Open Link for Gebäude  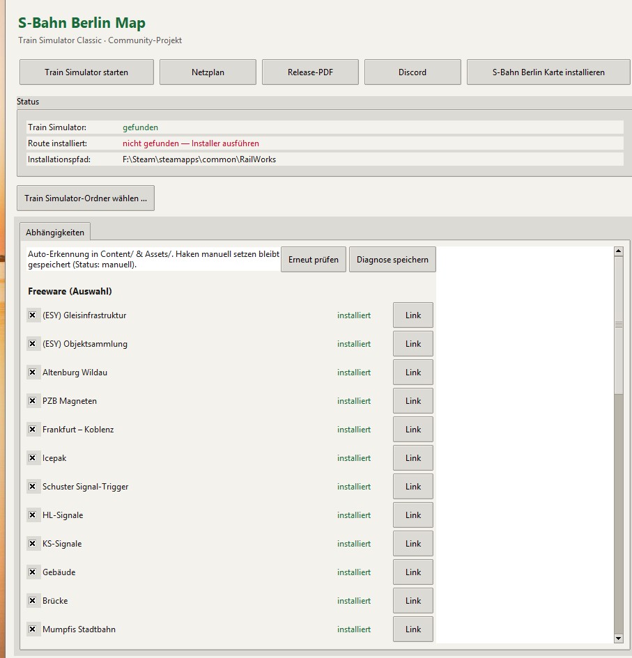click(x=413, y=572)
